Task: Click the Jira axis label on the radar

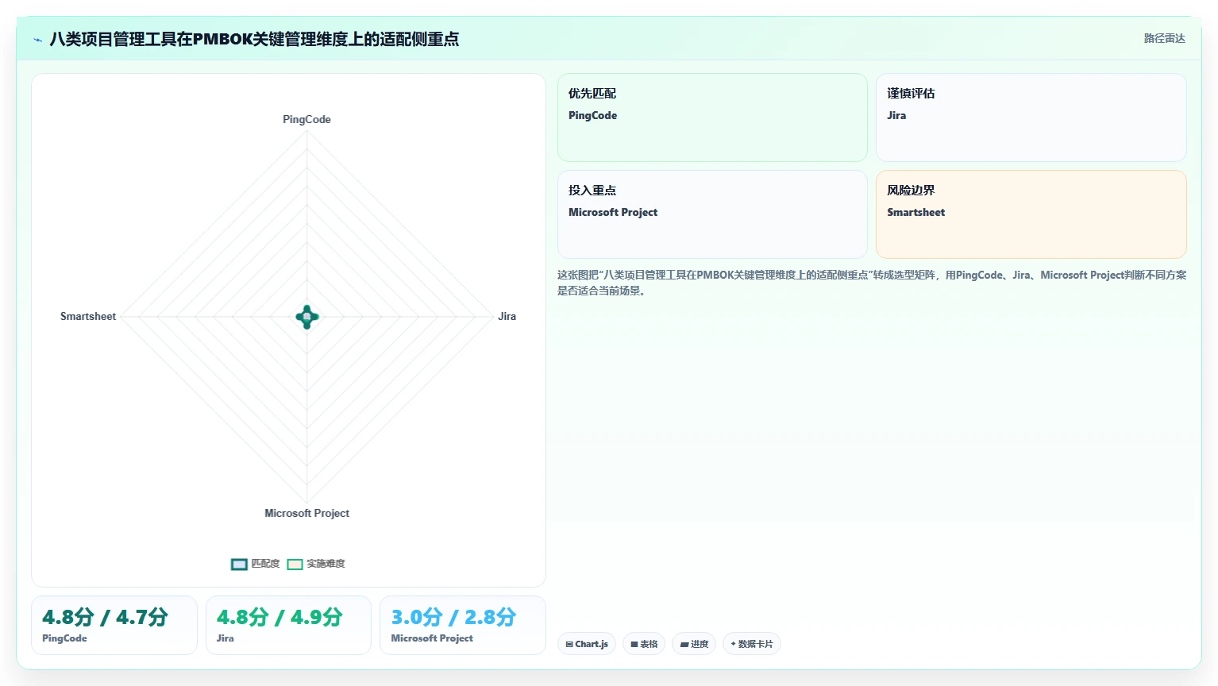Action: pos(507,316)
